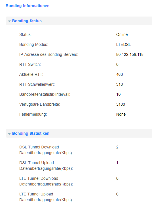Click the Bandbreitenstatistik-Intervall label

[45, 95]
